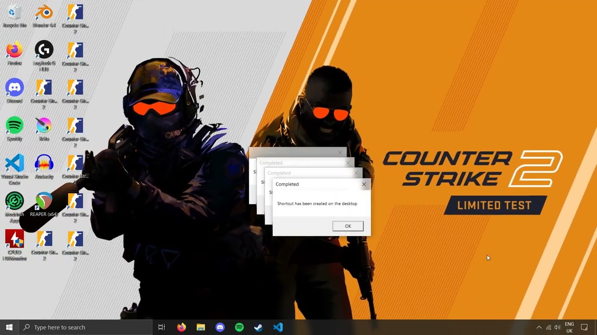Expand the hidden system tray icons
This screenshot has width=597, height=335.
[539, 327]
